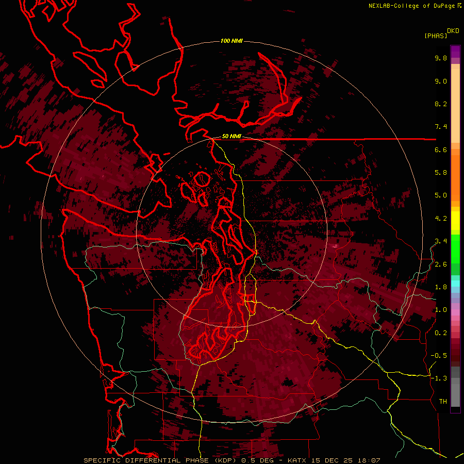Viewport: 464px width, 464px height.
Task: Click the 0.2 scale value
Action: [x=441, y=333]
